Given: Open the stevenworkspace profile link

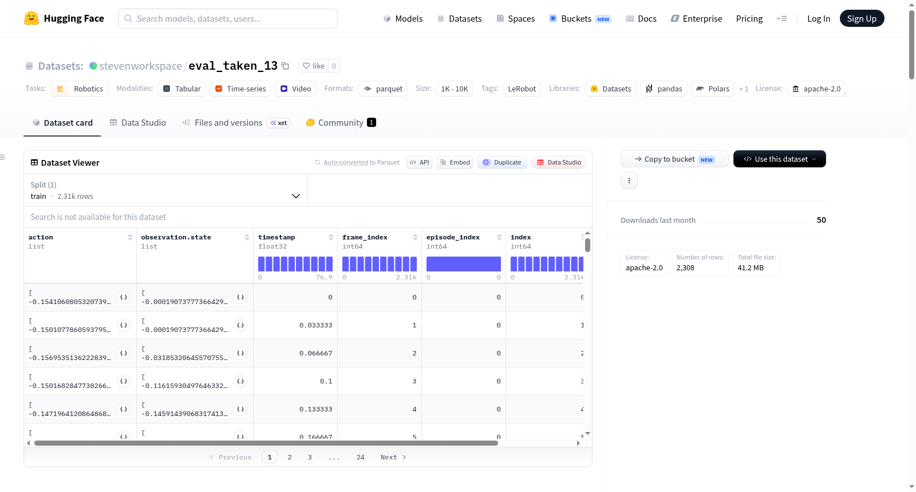Looking at the screenshot, I should tap(141, 66).
